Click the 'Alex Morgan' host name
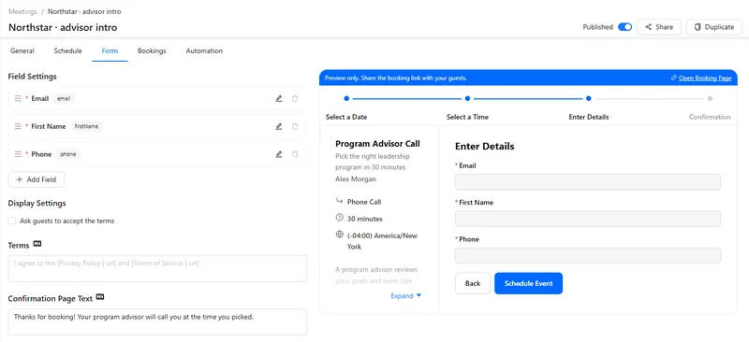 356,178
